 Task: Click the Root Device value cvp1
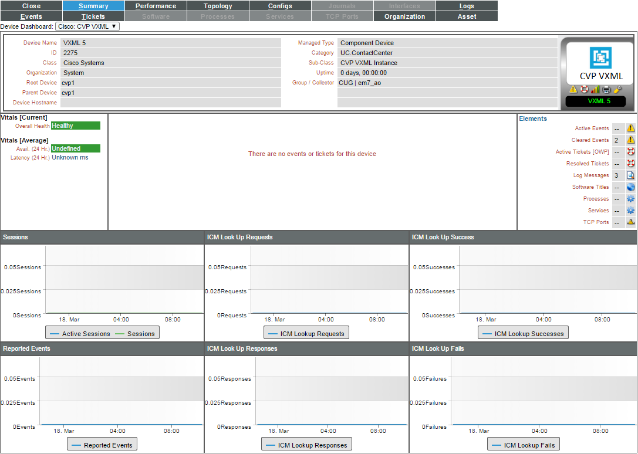point(170,83)
